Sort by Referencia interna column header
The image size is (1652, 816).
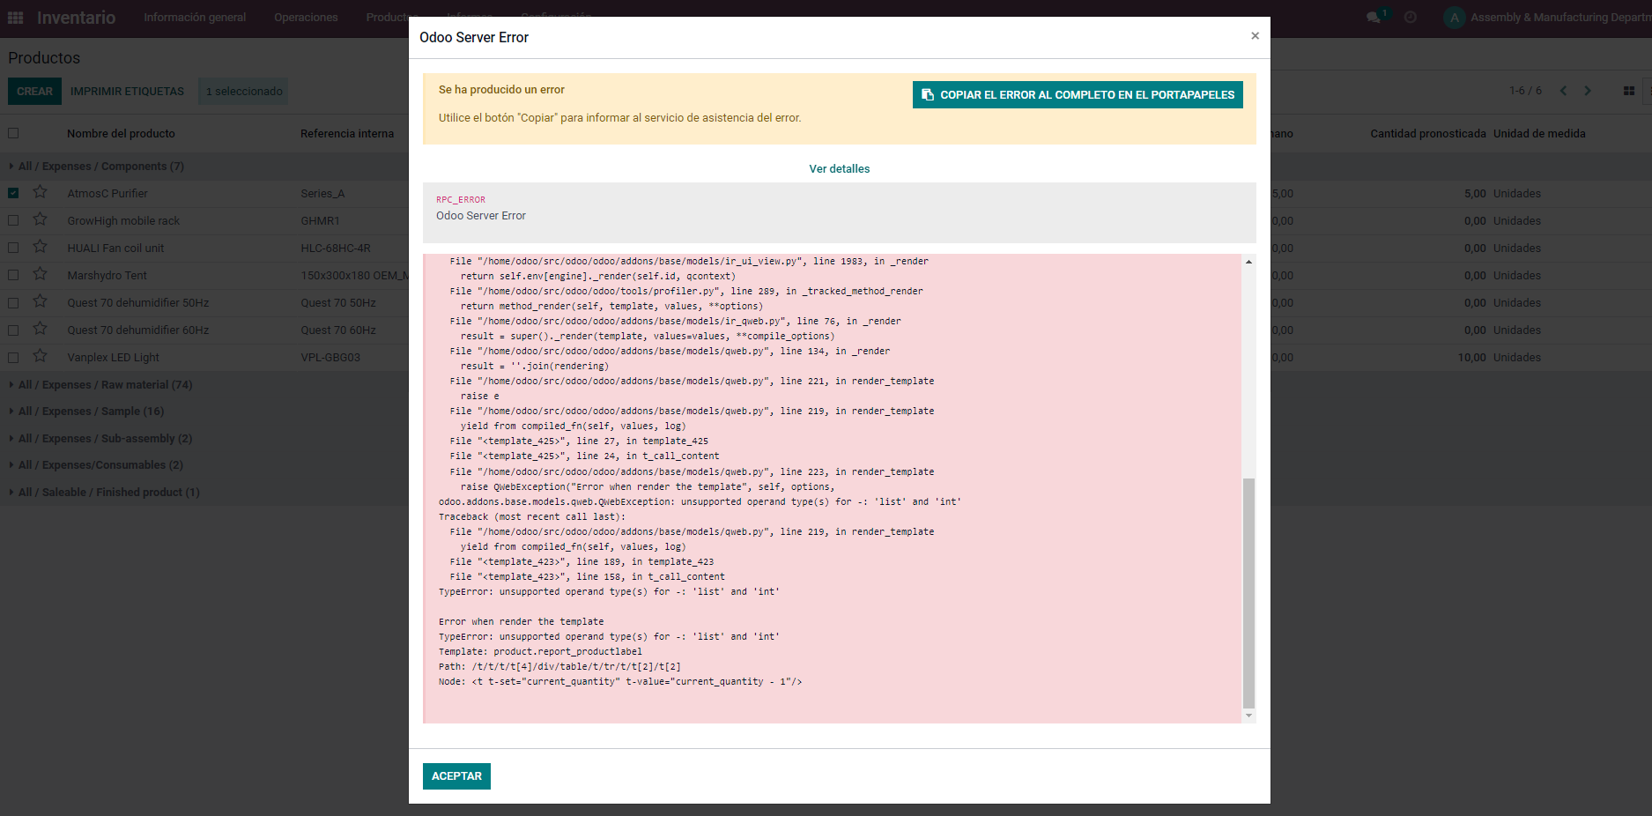(347, 133)
